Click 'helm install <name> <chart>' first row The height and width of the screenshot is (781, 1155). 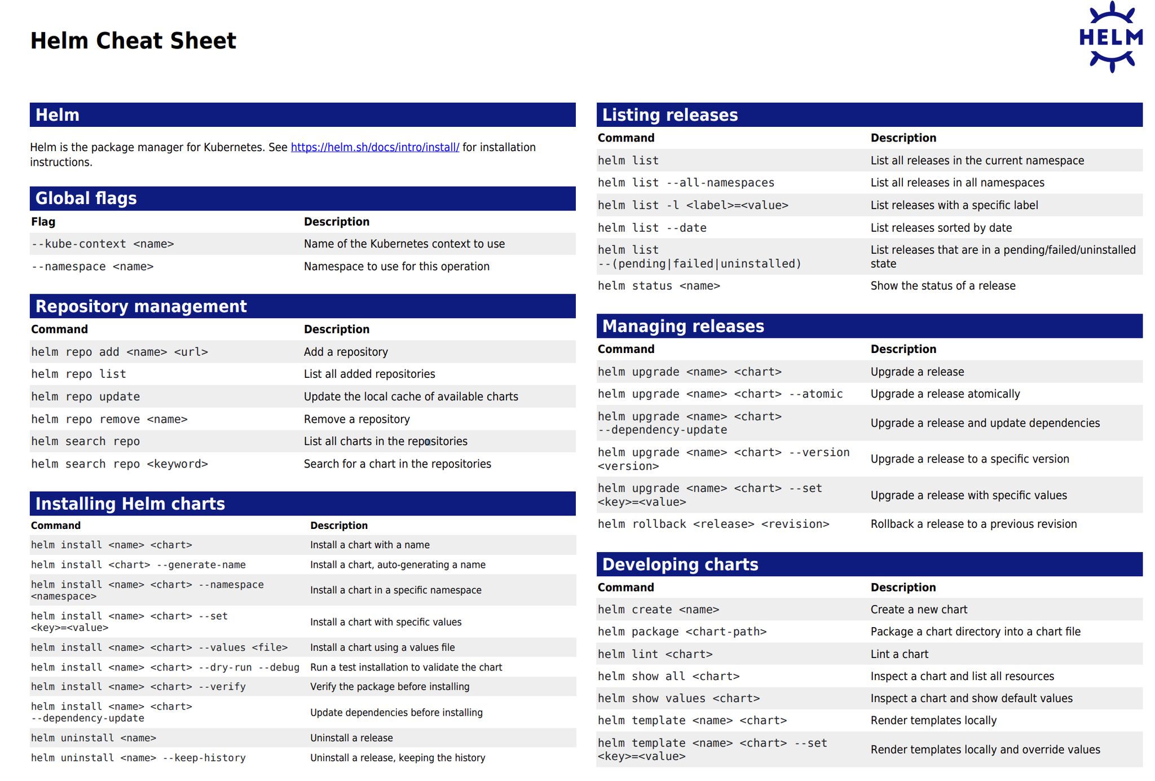coord(112,545)
